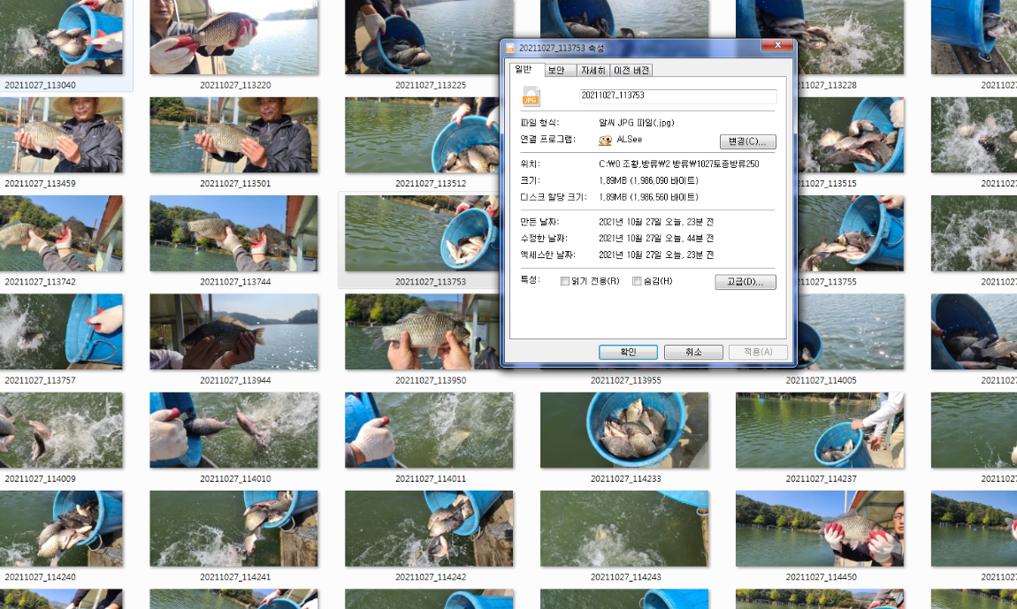Open the 20211027_113944 fish photo
1017x609 pixels.
click(x=233, y=331)
